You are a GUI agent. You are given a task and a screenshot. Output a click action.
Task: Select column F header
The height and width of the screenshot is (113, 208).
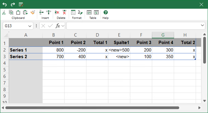point(141,35)
